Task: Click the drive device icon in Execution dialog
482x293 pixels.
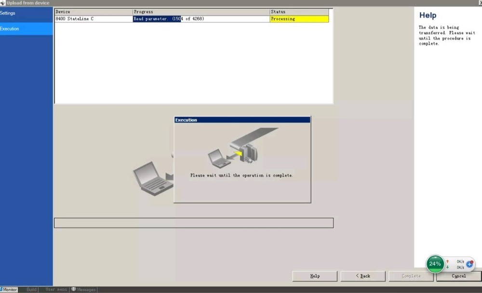Action: tap(250, 153)
